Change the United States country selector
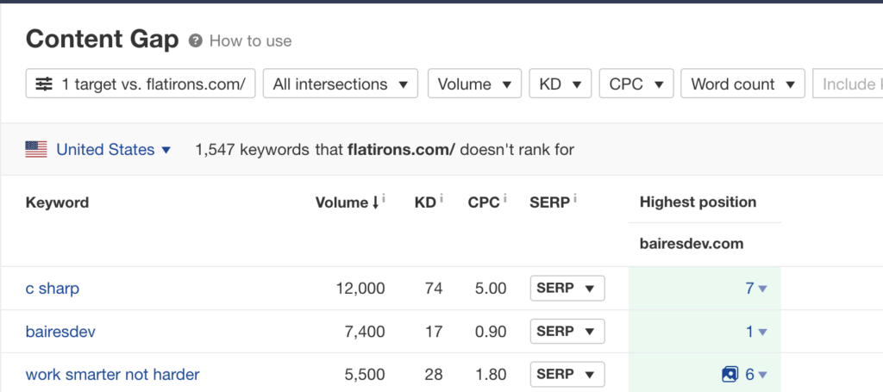Image resolution: width=883 pixels, height=392 pixels. 113,150
